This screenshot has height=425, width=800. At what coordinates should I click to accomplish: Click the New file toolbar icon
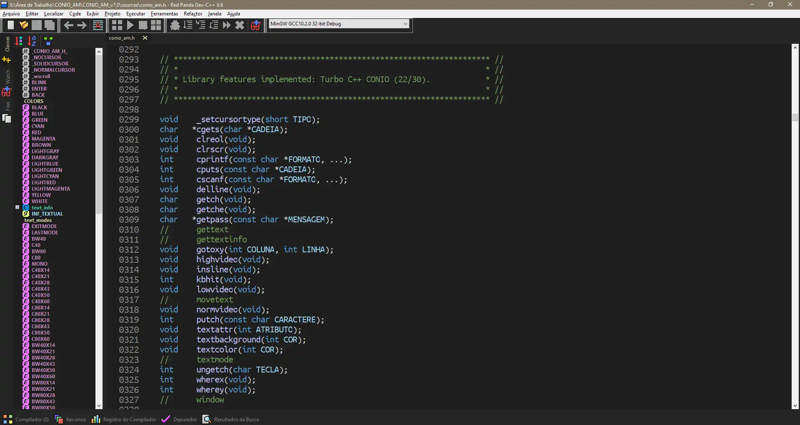click(x=10, y=25)
